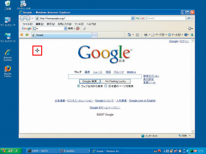Open the 検索オプション link

[151, 76]
